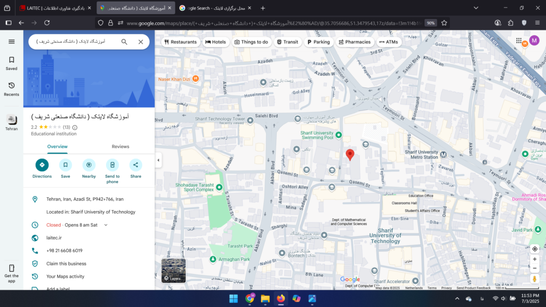Clear the search box with the X

point(141,42)
